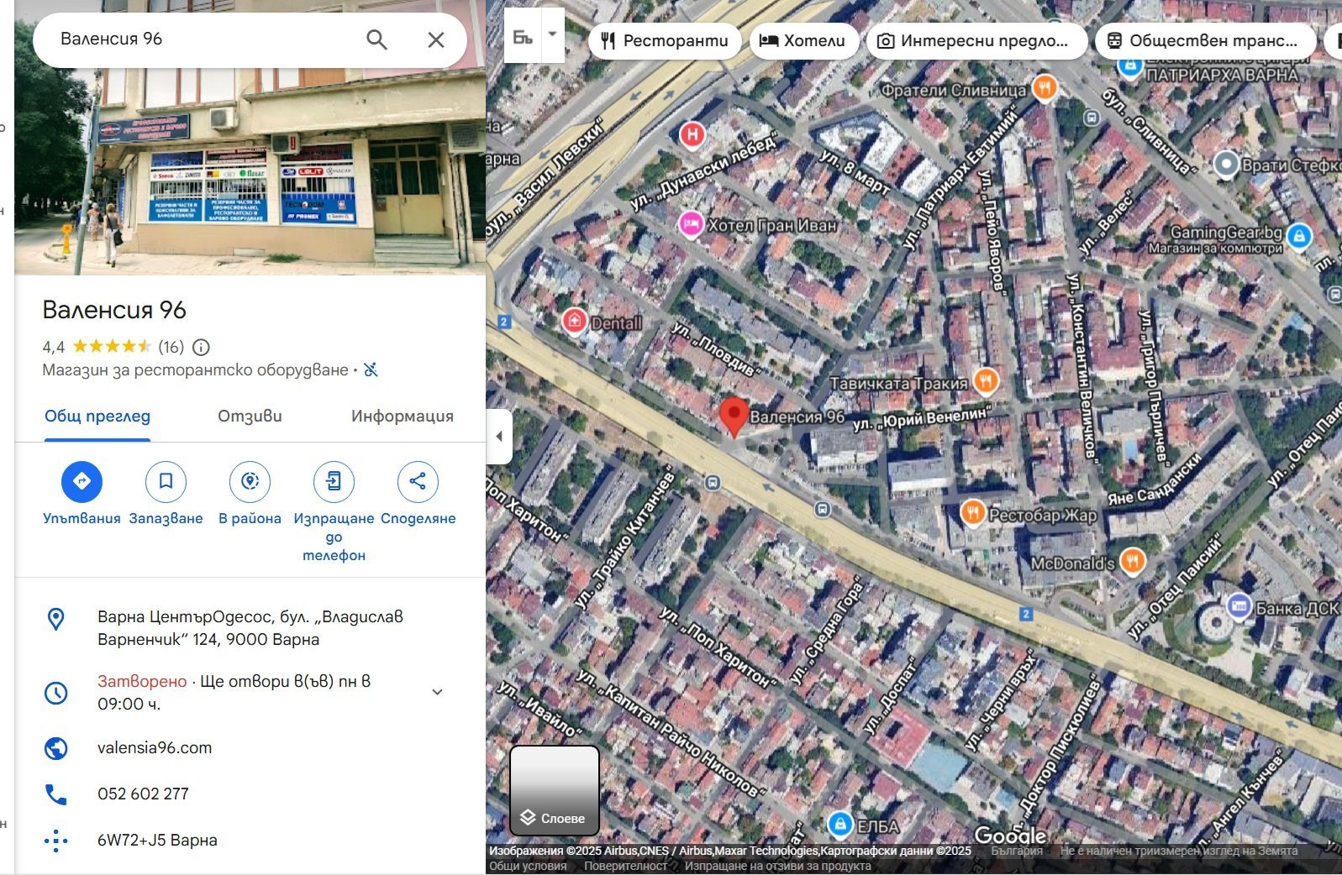Image resolution: width=1342 pixels, height=875 pixels.
Task: Select the Хотел Гран Иван marker
Action: tap(690, 224)
